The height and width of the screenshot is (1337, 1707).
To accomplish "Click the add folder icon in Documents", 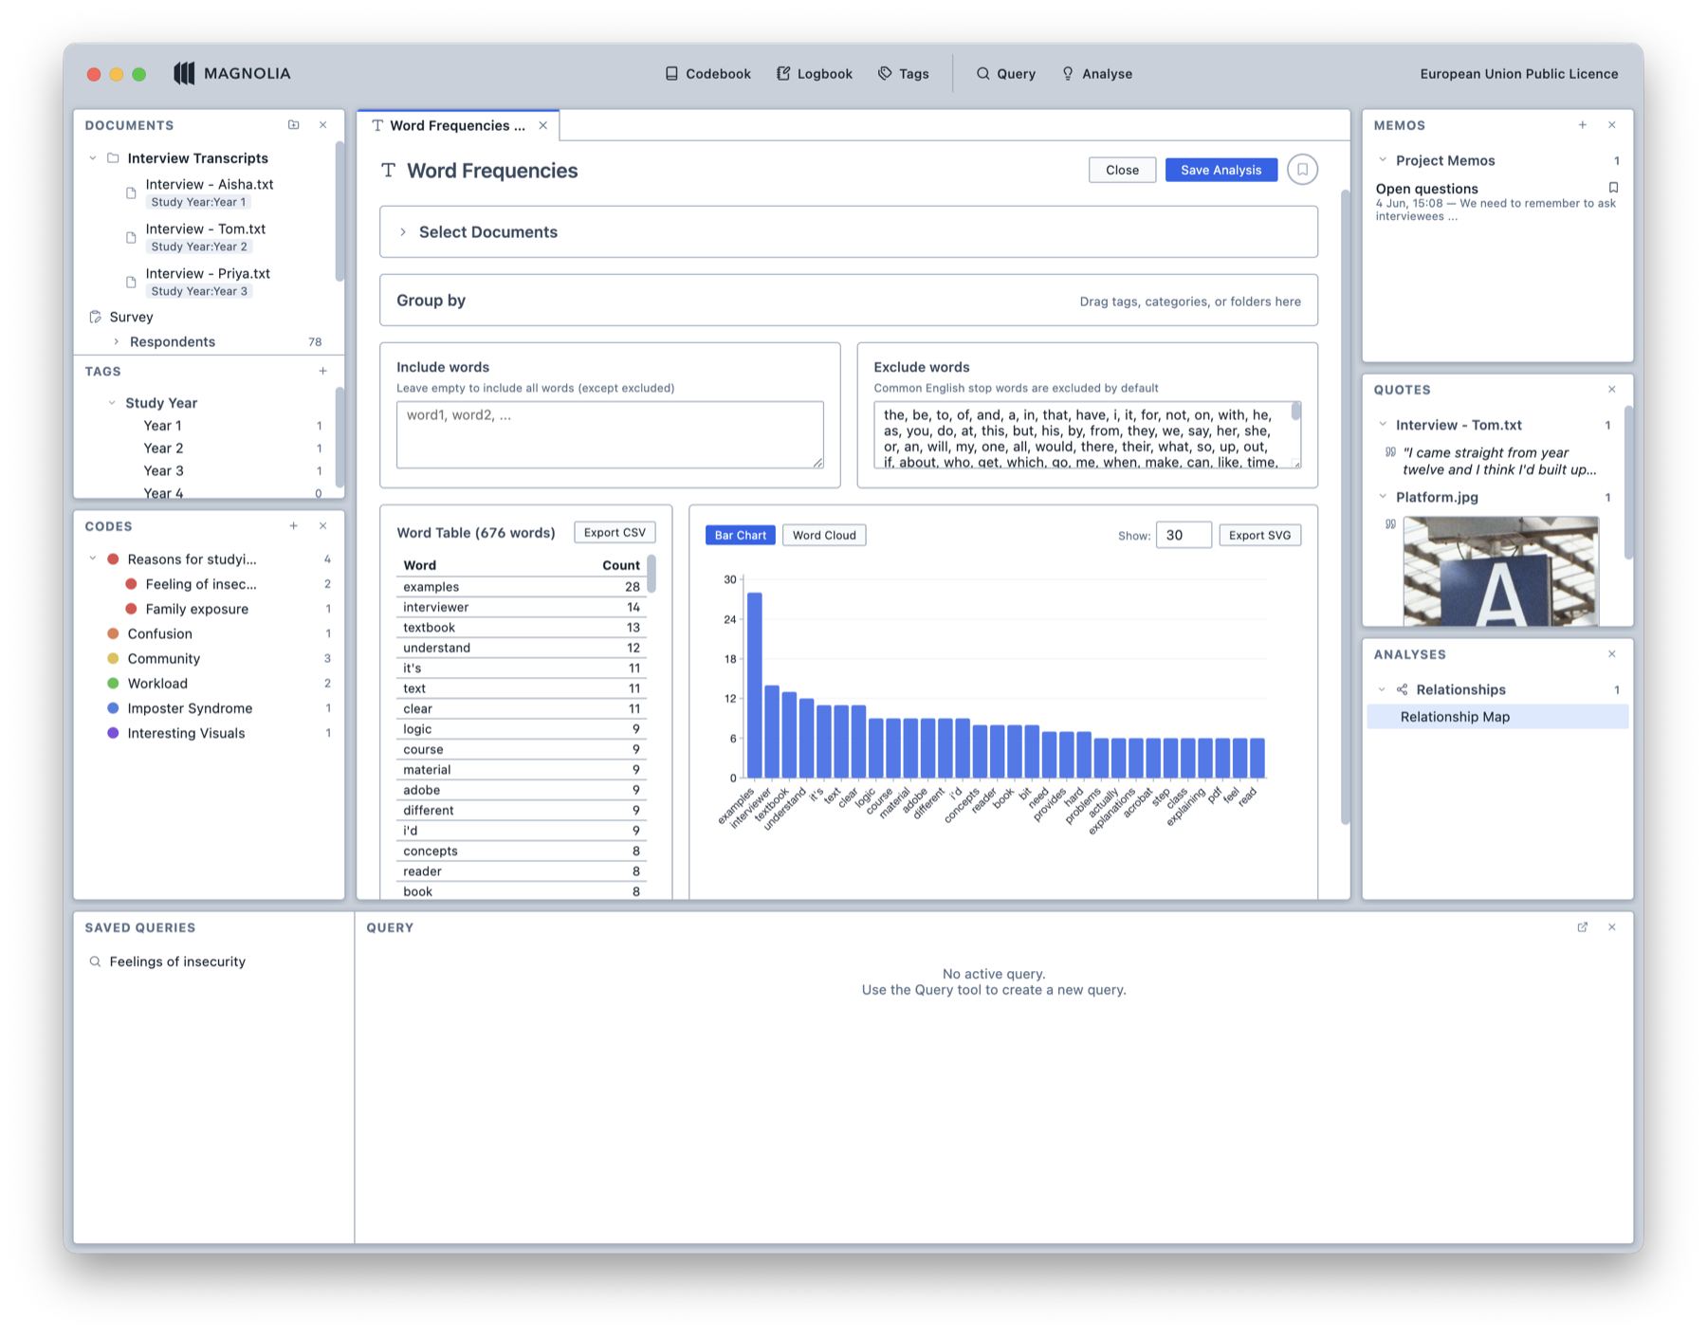I will (294, 125).
